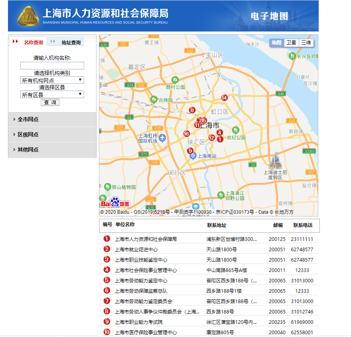Open 上海市劳动保障监察总队 entry
The width and height of the screenshot is (351, 337).
[x=141, y=291]
